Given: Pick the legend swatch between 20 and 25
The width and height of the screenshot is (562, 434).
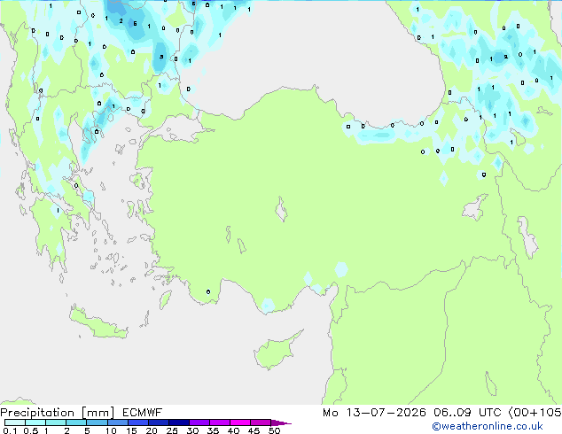Looking at the screenshot, I should click(159, 422).
